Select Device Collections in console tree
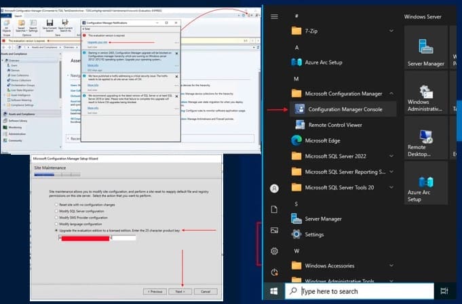Viewport: 462px width, 304px height. (19, 80)
